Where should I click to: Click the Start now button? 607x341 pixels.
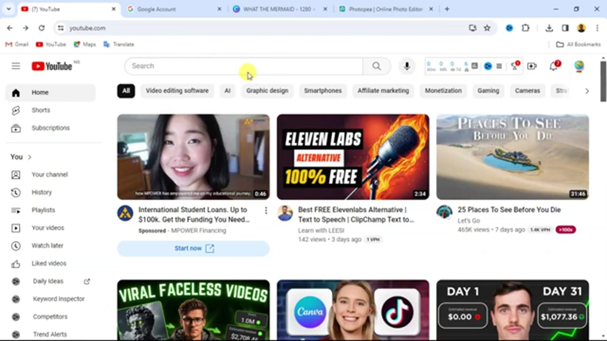point(193,248)
